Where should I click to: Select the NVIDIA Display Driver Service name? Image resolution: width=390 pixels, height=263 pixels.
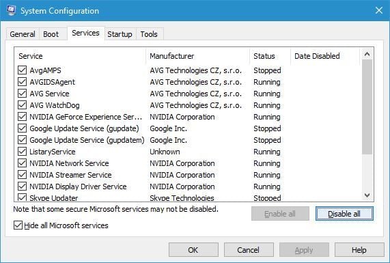(78, 186)
